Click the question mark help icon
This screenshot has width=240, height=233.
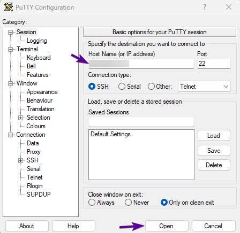pos(205,7)
